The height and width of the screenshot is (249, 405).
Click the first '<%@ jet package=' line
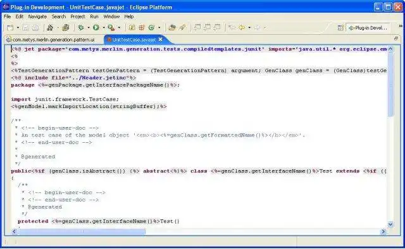click(x=198, y=49)
